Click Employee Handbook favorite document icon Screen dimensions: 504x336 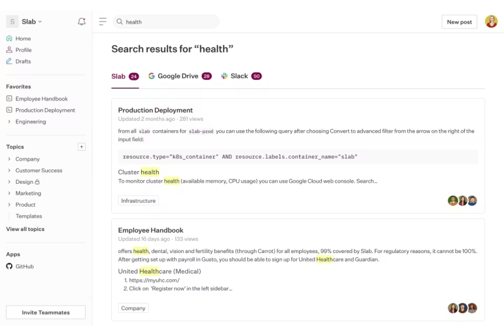coord(9,98)
